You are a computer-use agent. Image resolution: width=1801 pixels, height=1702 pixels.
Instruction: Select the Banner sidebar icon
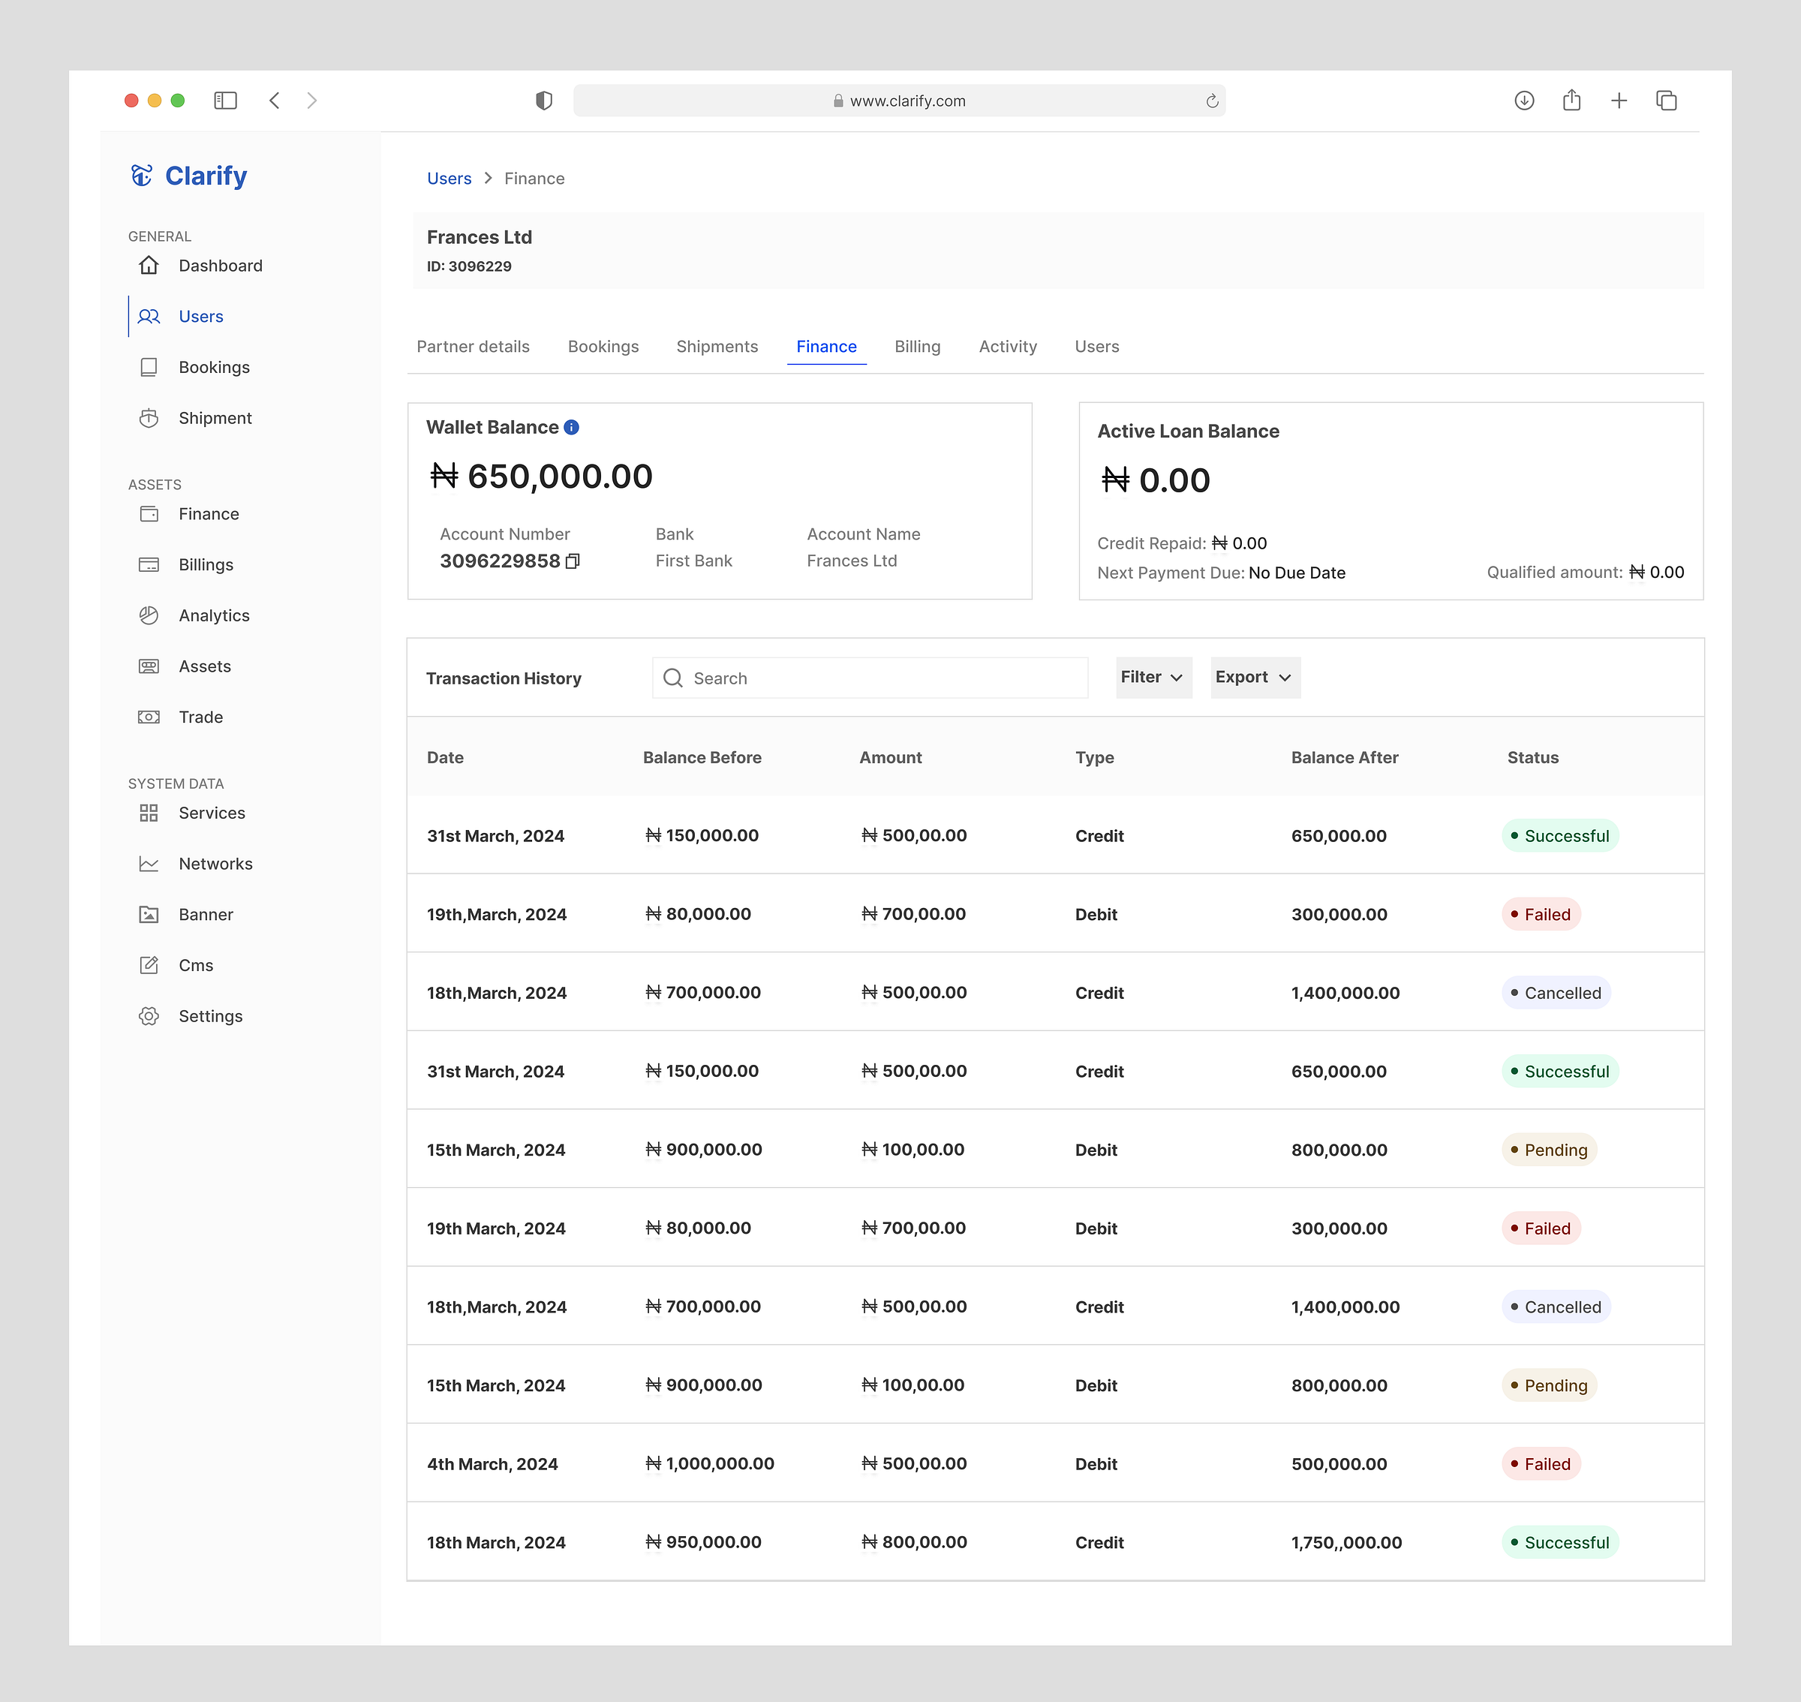[149, 915]
